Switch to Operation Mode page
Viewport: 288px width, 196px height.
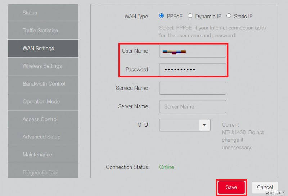[43, 101]
